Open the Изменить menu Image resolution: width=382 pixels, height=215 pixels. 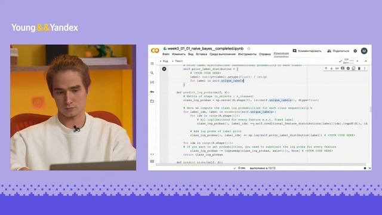pyautogui.click(x=178, y=54)
